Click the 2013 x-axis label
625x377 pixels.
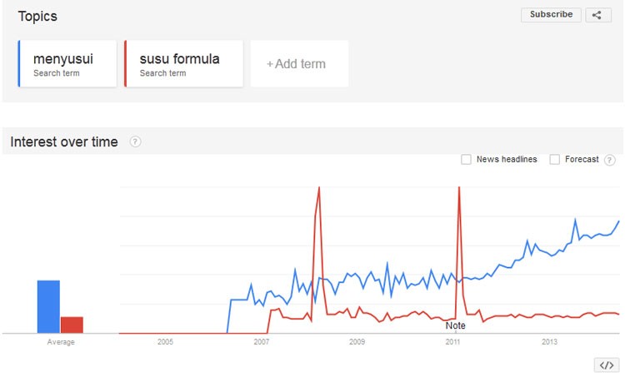(x=549, y=342)
